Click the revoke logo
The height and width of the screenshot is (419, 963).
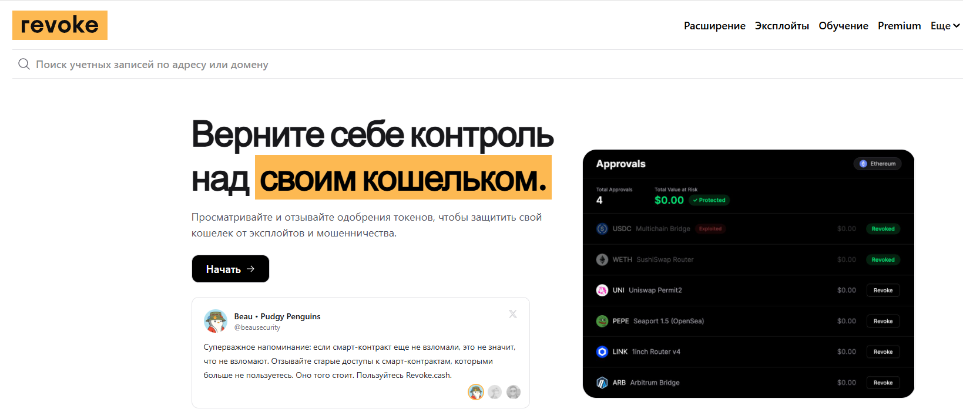pyautogui.click(x=60, y=25)
